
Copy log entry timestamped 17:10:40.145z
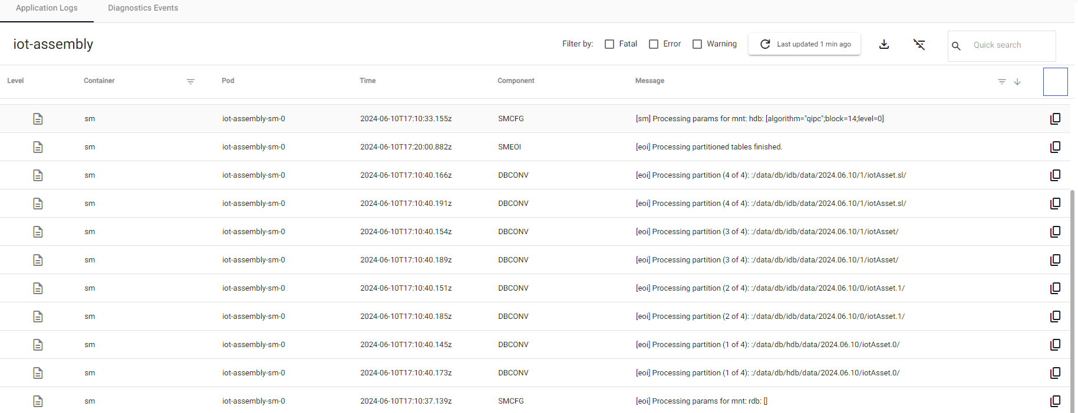tap(1055, 345)
